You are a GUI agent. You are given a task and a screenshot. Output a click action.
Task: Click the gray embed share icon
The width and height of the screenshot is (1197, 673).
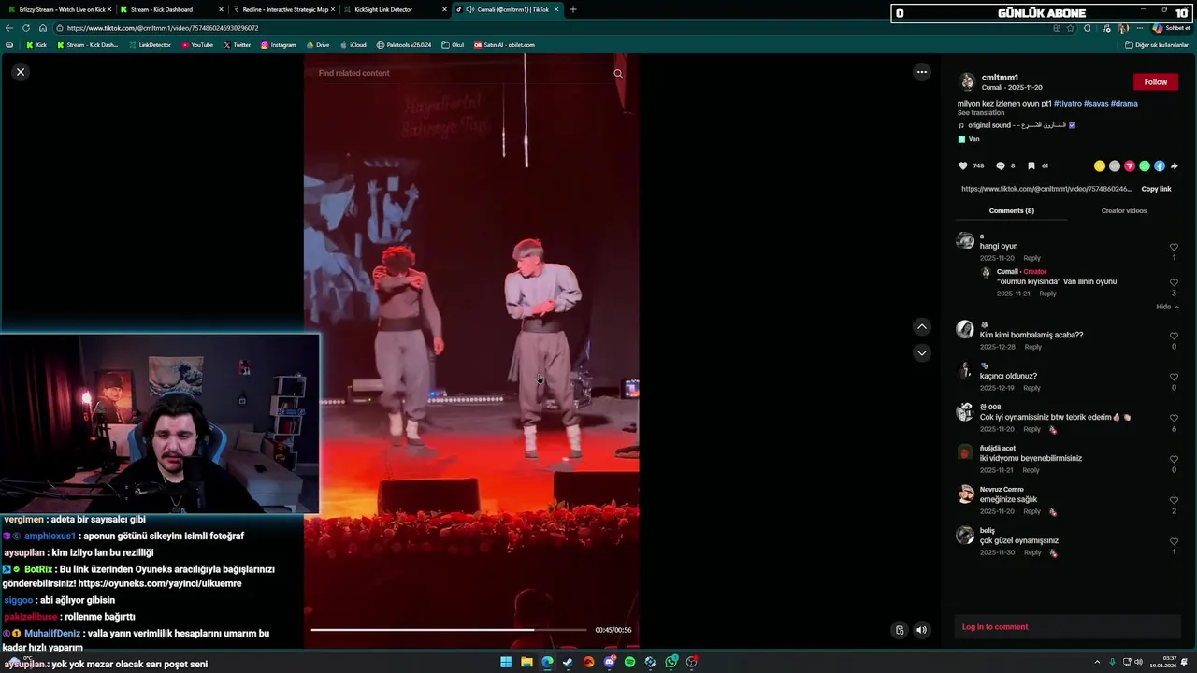(1115, 166)
